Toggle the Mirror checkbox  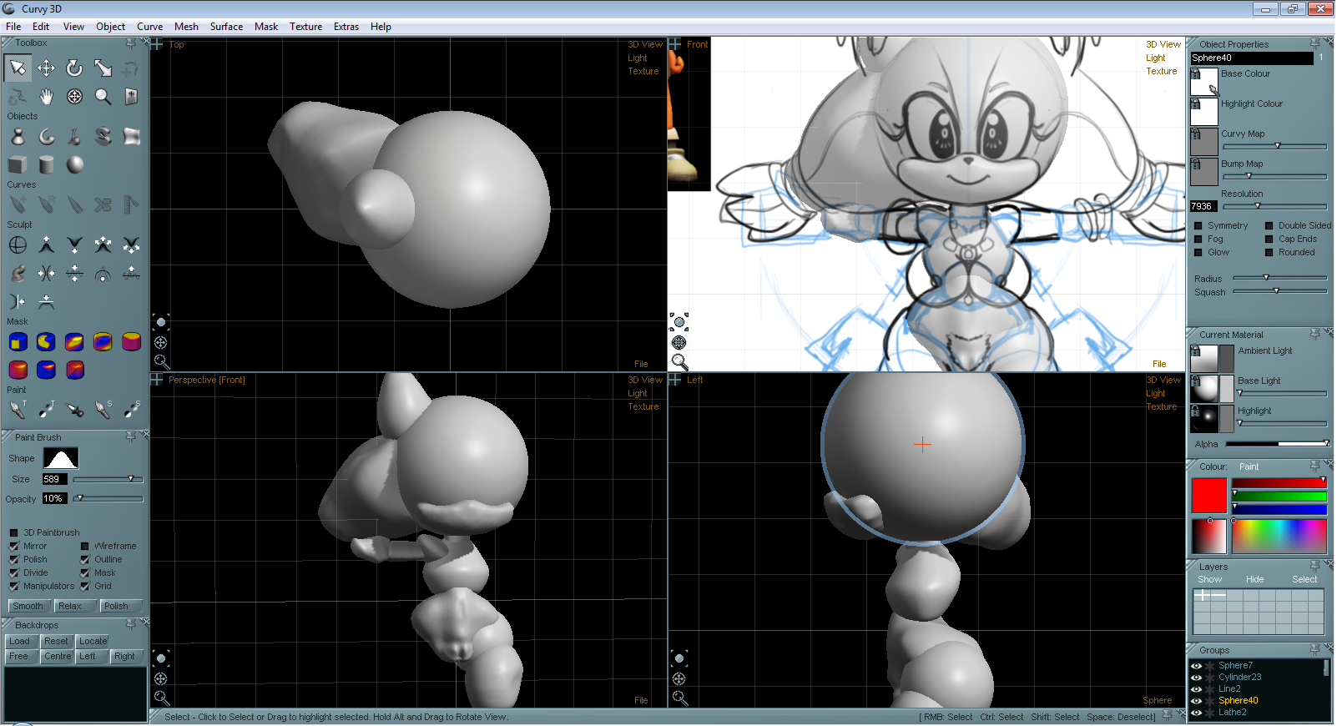[14, 546]
